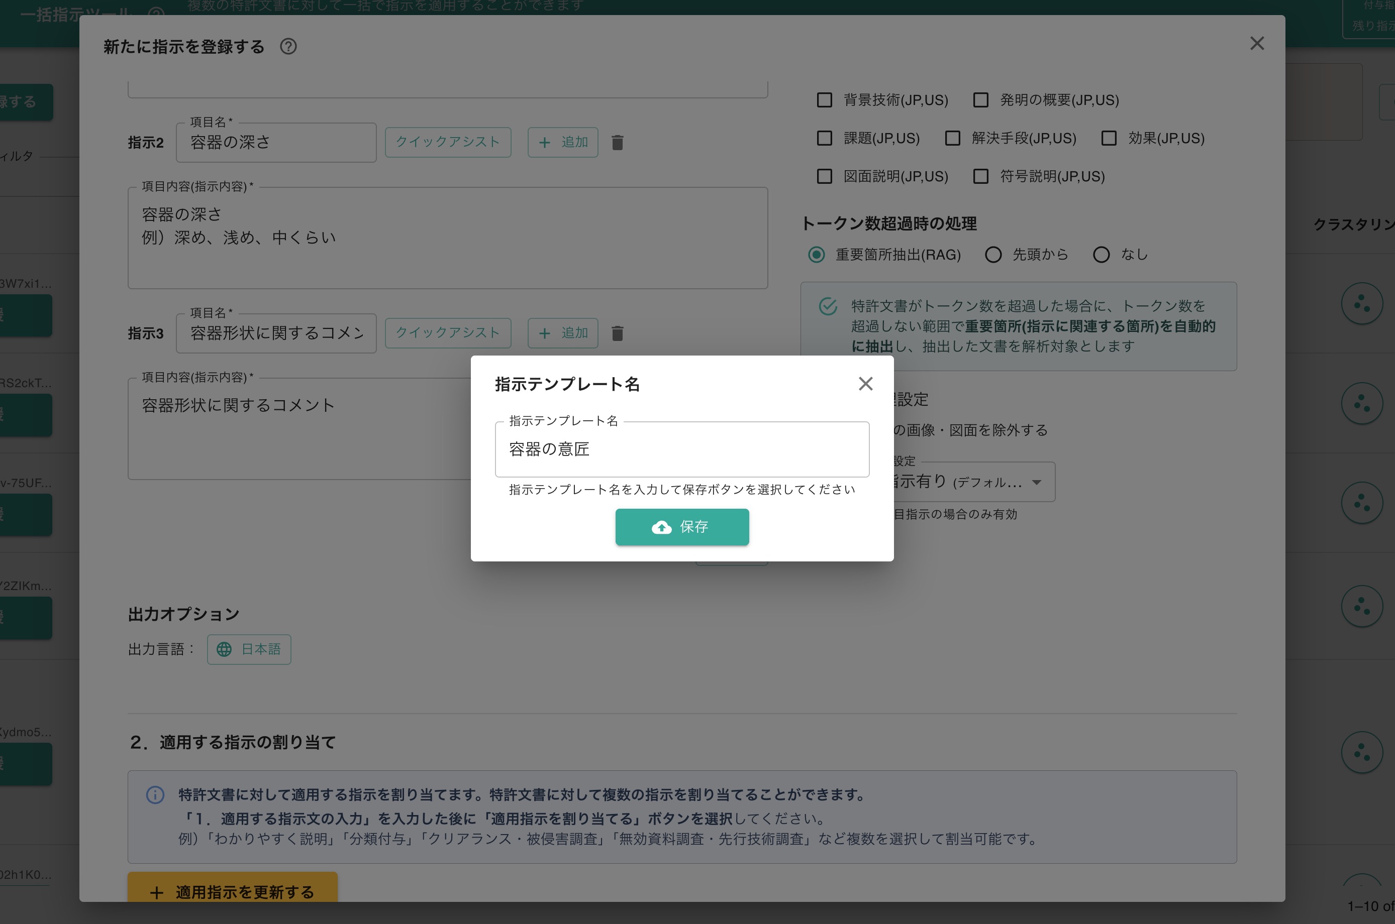This screenshot has width=1395, height=924.
Task: Edit 項目名 field containing 容器の深さ
Action: point(276,143)
